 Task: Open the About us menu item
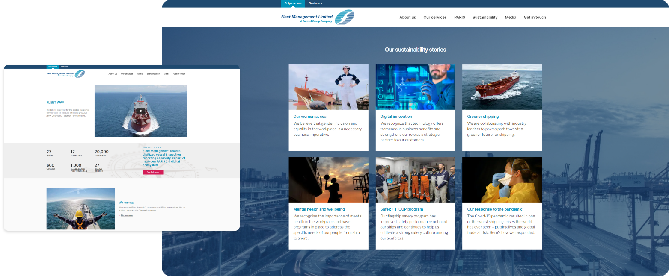[x=407, y=17]
